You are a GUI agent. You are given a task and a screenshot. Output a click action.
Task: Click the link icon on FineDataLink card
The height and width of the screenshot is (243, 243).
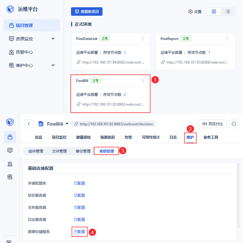click(79, 62)
